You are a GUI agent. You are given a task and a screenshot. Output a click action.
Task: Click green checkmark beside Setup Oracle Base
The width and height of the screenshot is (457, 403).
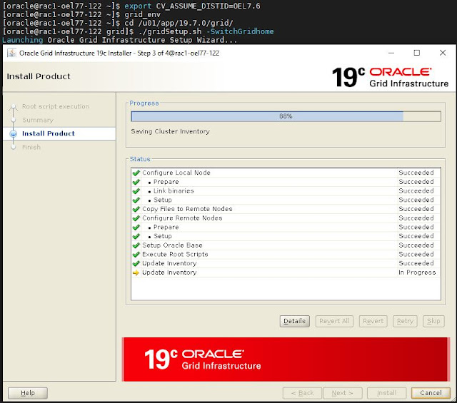(x=136, y=245)
